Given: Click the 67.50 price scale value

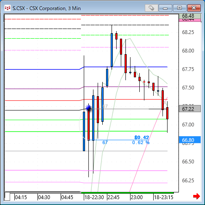Looking at the screenshot, I should click(188, 88).
